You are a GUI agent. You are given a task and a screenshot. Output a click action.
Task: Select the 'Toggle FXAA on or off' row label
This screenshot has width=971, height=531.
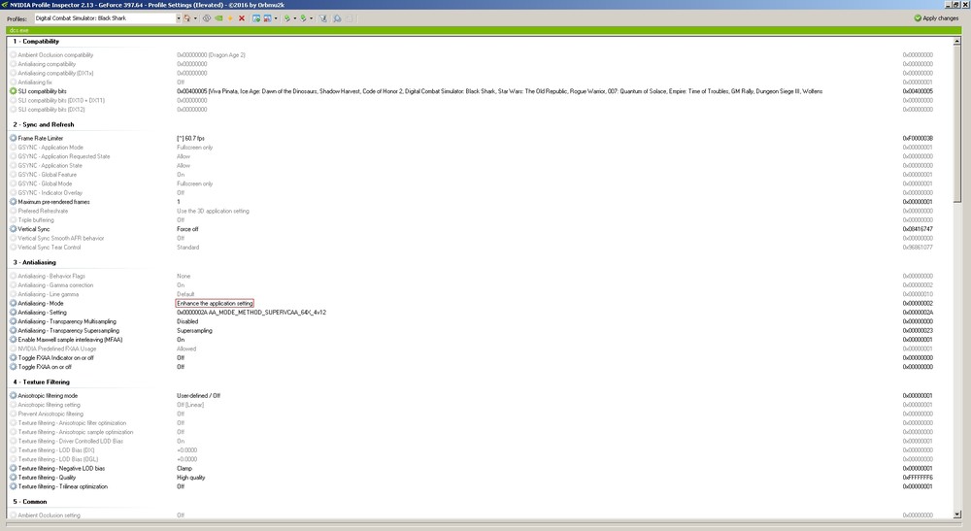pyautogui.click(x=45, y=367)
